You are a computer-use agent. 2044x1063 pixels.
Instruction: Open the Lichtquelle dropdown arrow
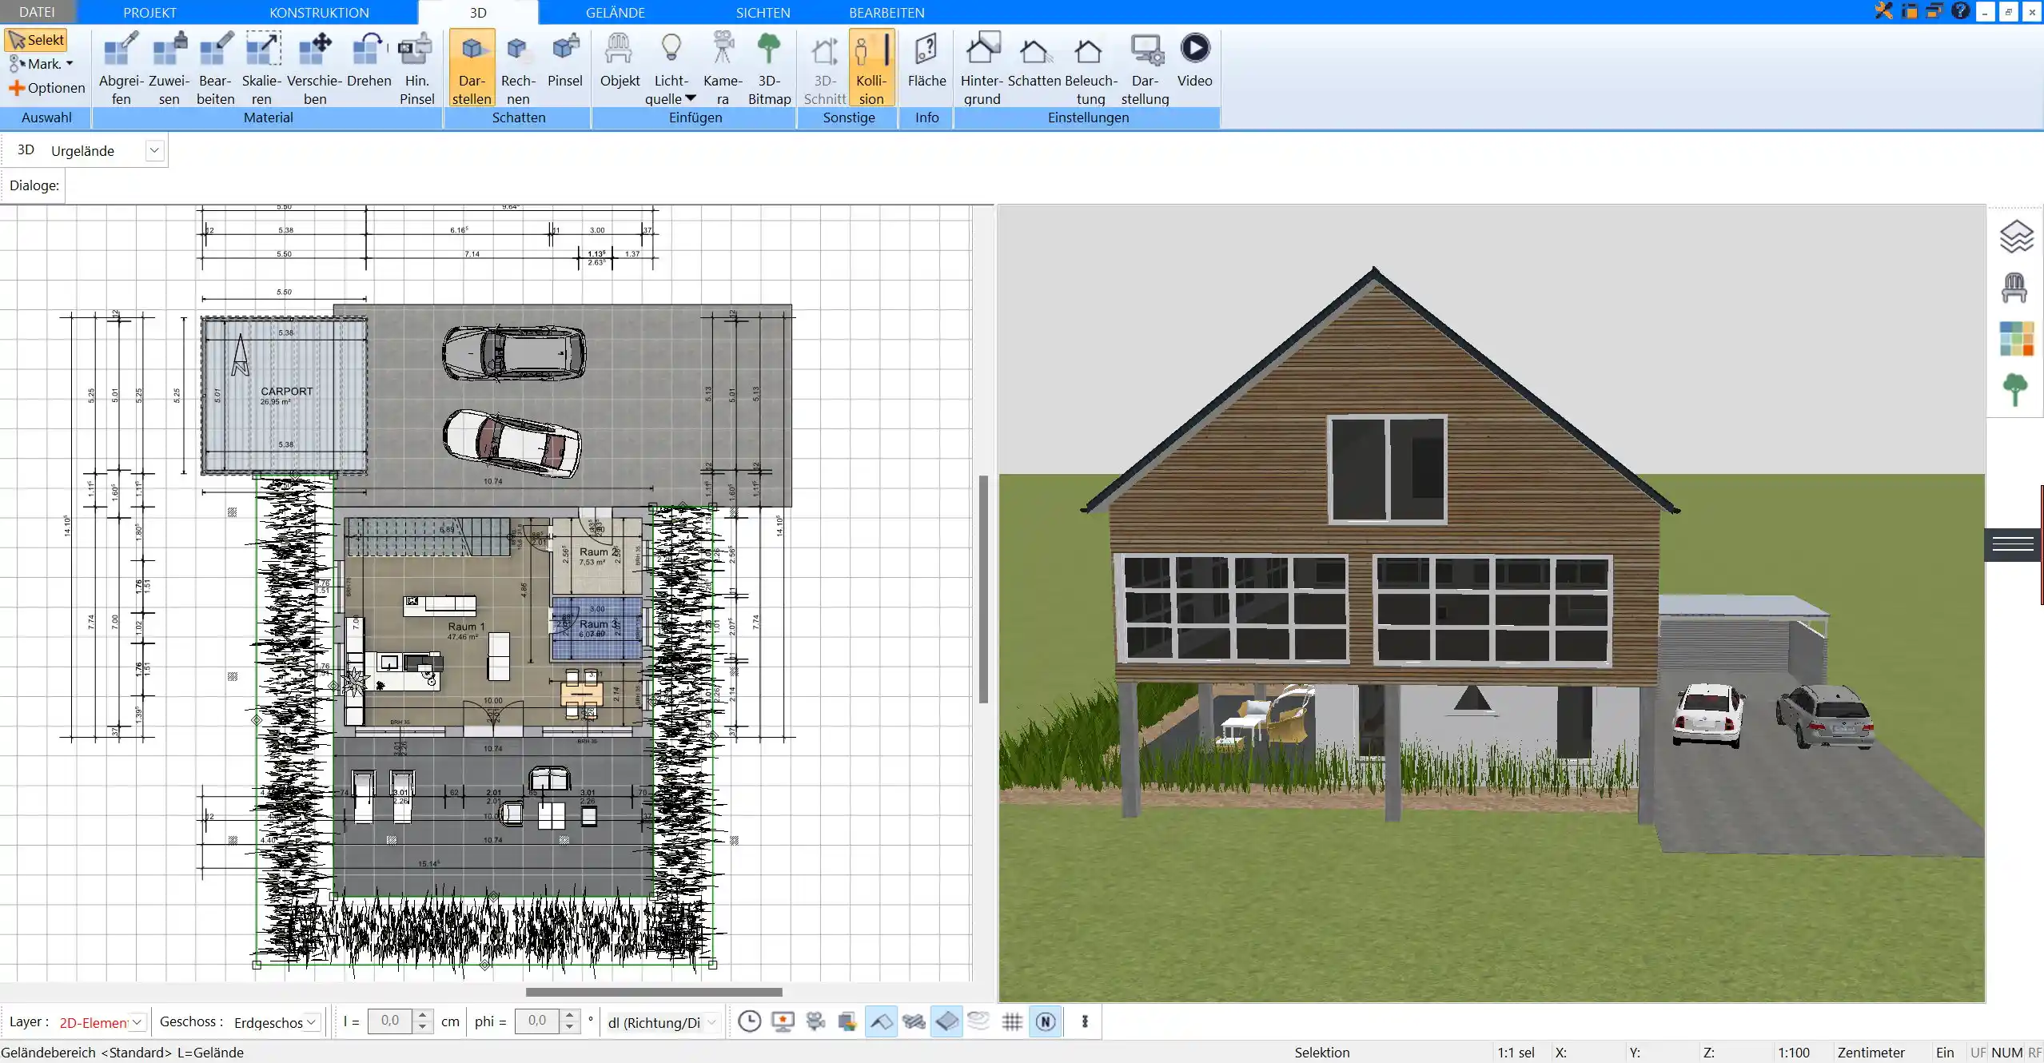(x=691, y=98)
